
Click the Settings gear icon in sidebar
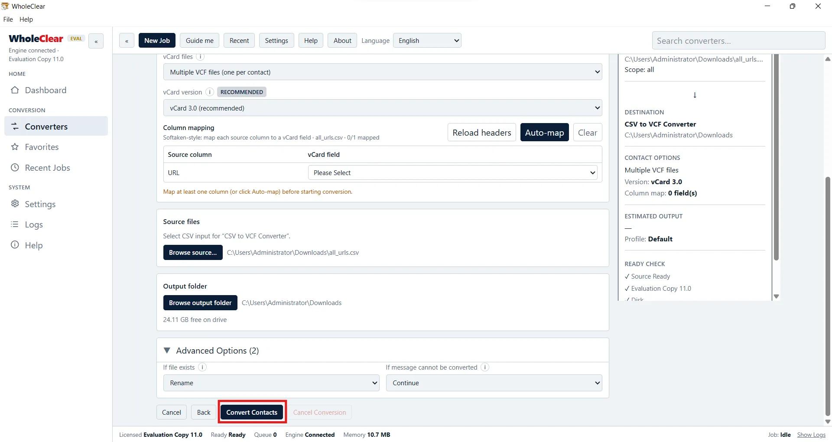pos(15,204)
